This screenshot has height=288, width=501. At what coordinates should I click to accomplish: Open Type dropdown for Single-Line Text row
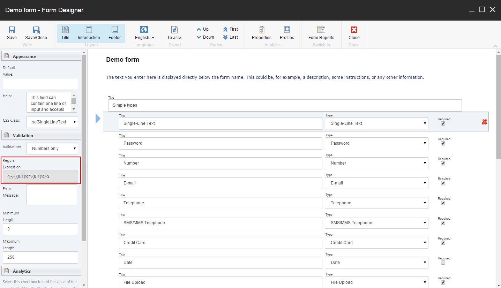click(x=376, y=123)
